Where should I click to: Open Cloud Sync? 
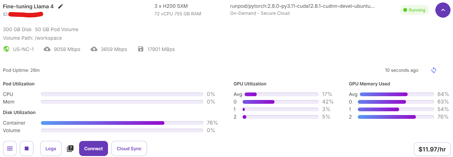click(x=129, y=148)
